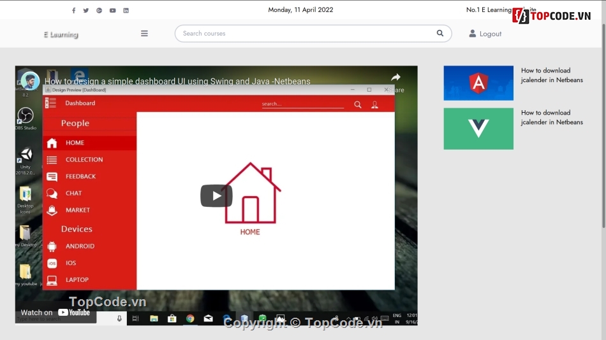Toggle the hamburger menu icon
This screenshot has width=606, height=340.
point(144,34)
